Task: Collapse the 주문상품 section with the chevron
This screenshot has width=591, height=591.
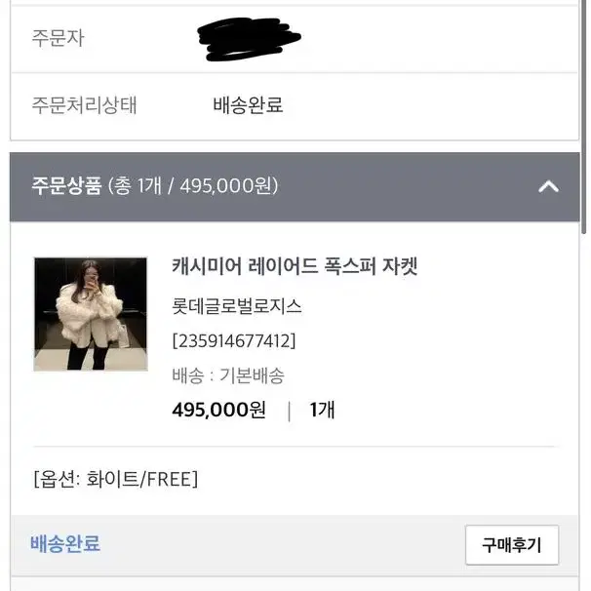Action: tap(548, 186)
